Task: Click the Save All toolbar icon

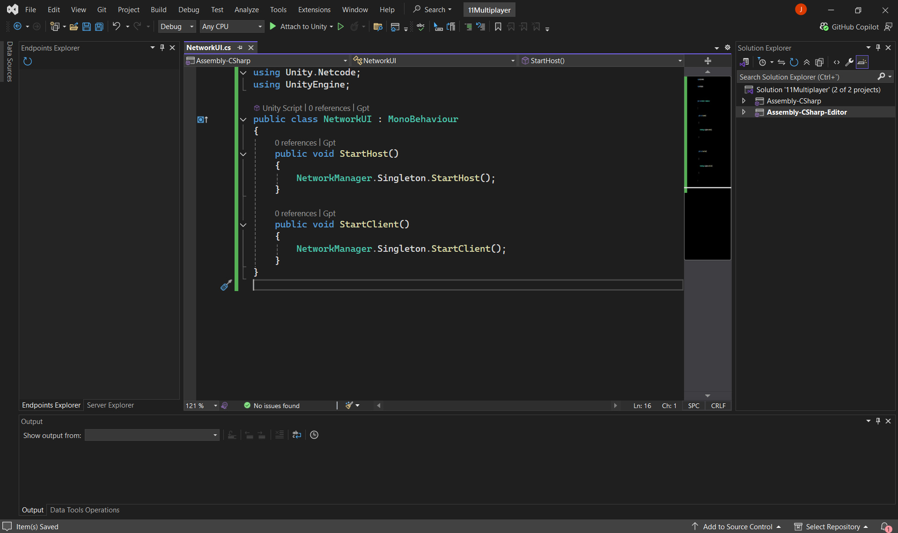Action: [x=99, y=27]
